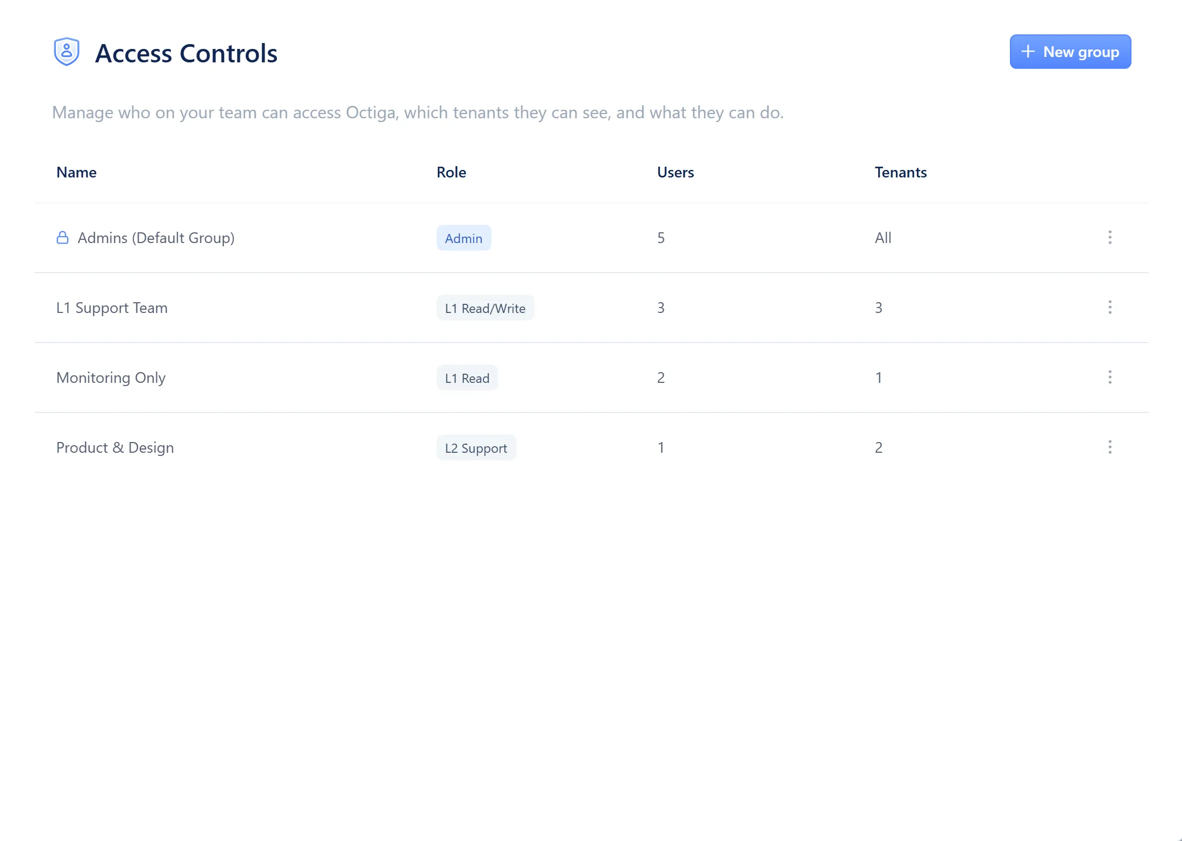1182x841 pixels.
Task: Click the Users count for Monitoring Only
Action: tap(661, 377)
